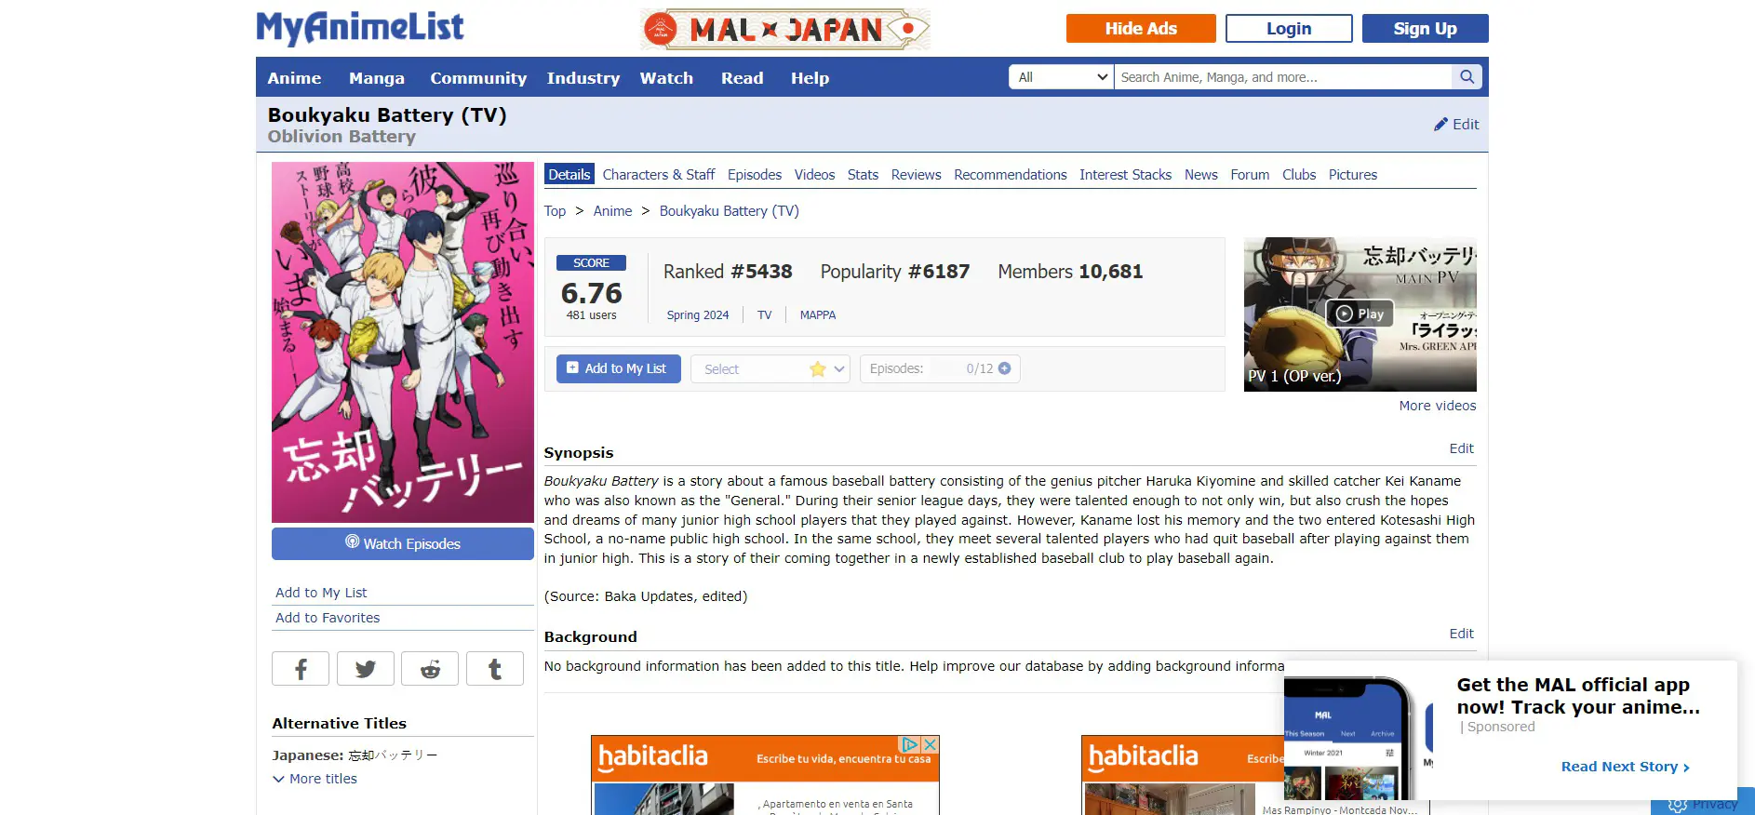Close the habitaclia ad with X icon

[x=930, y=744]
